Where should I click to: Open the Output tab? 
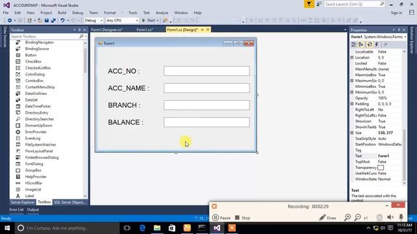pos(33,209)
